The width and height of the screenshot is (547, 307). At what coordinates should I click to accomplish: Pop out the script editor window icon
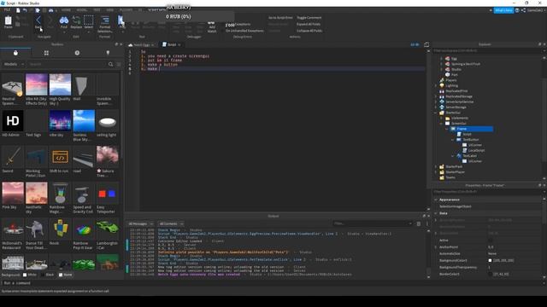(426, 44)
